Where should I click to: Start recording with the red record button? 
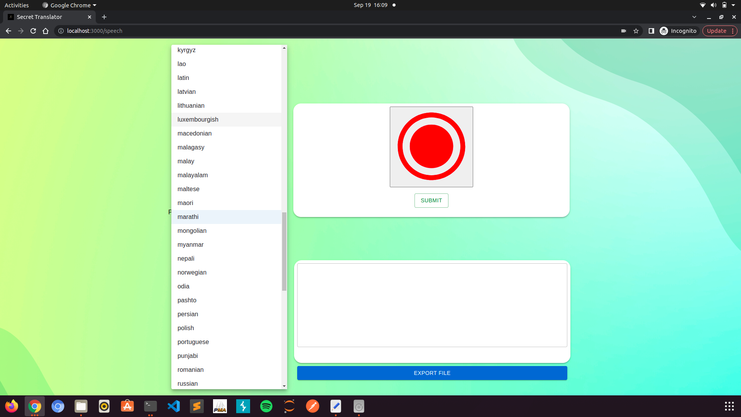[431, 147]
